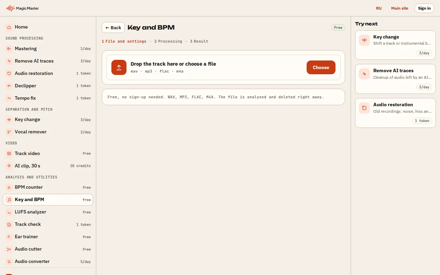Screen dimensions: 440x275
Task: Select Key and BPM in sidebar
Action: click(48, 200)
